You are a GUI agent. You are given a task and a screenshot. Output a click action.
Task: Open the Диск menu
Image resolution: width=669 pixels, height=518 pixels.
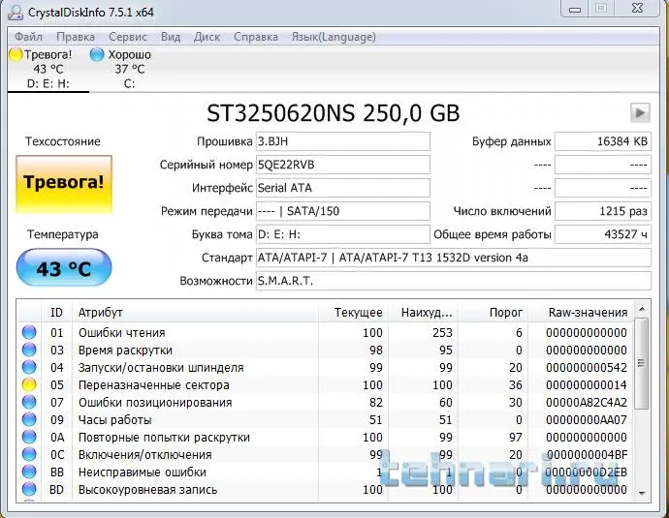click(x=207, y=37)
